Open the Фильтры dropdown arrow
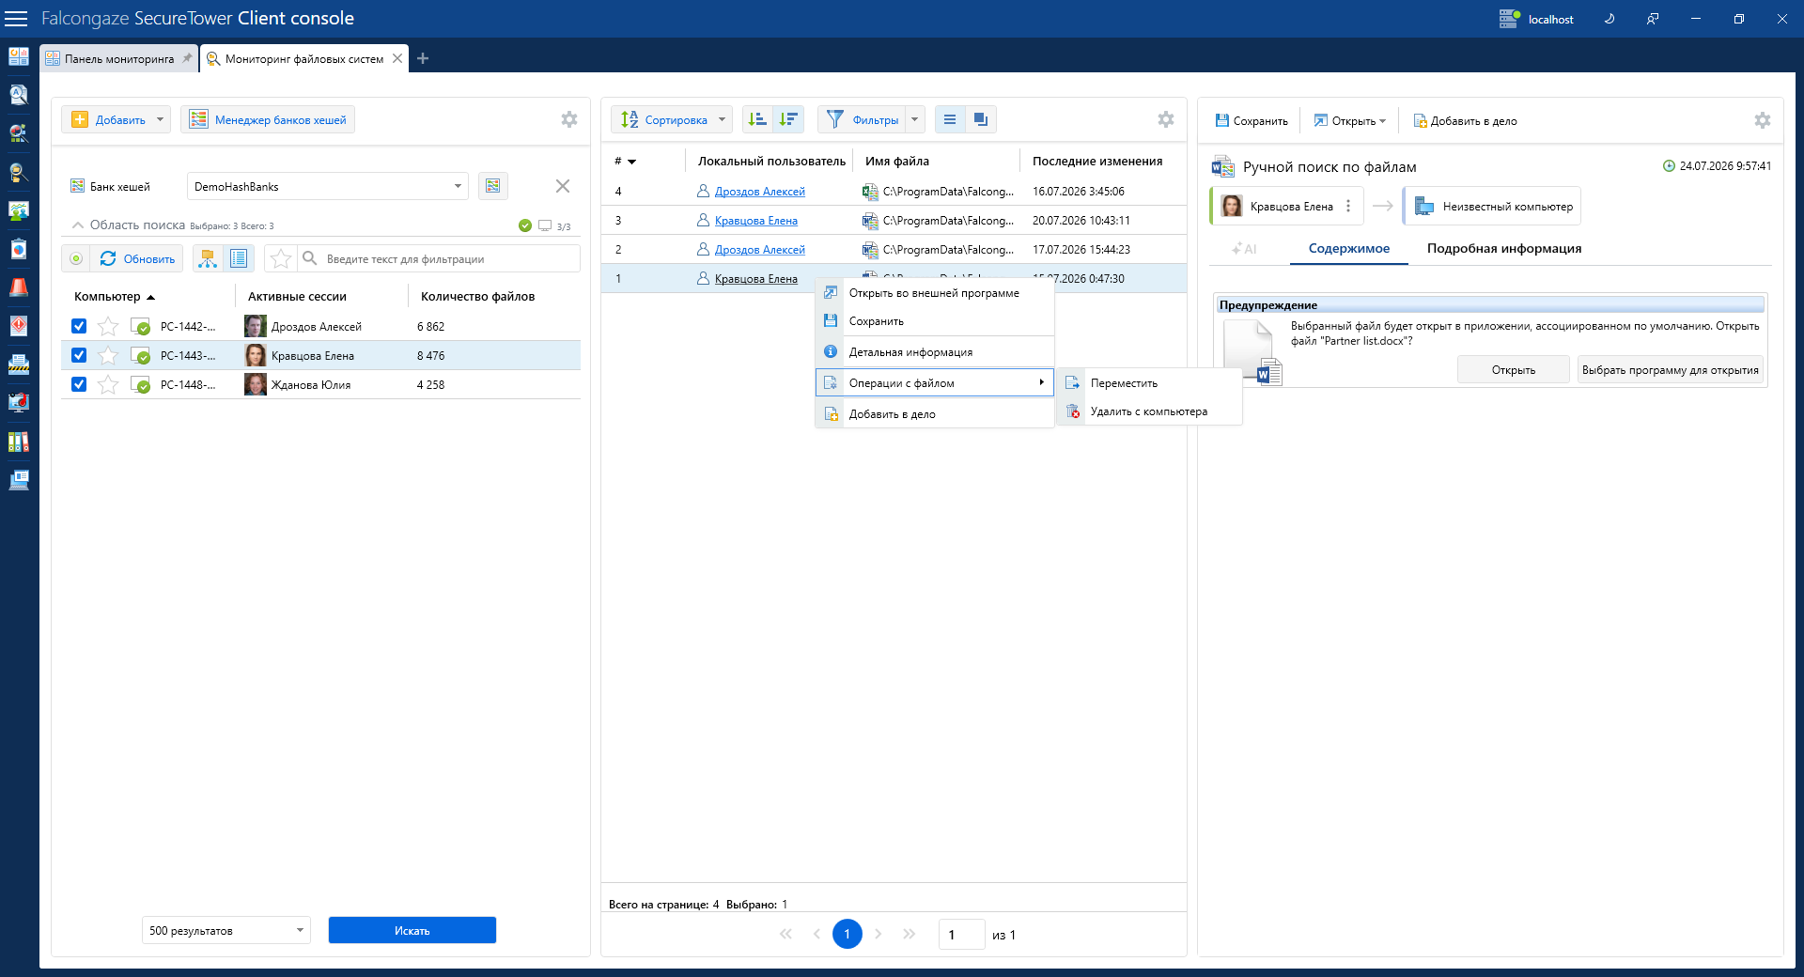 914,119
